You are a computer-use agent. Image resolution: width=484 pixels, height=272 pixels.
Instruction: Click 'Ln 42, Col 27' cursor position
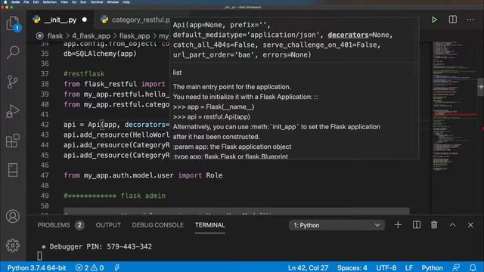click(x=308, y=267)
